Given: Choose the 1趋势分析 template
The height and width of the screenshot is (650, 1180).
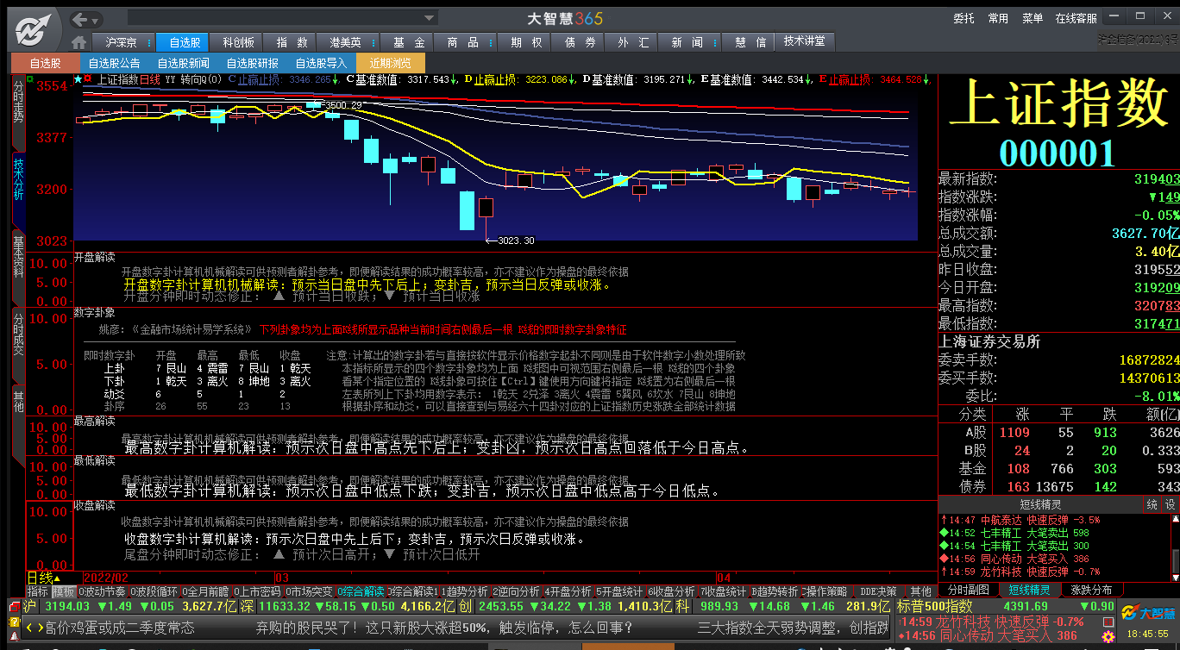Looking at the screenshot, I should 465,591.
